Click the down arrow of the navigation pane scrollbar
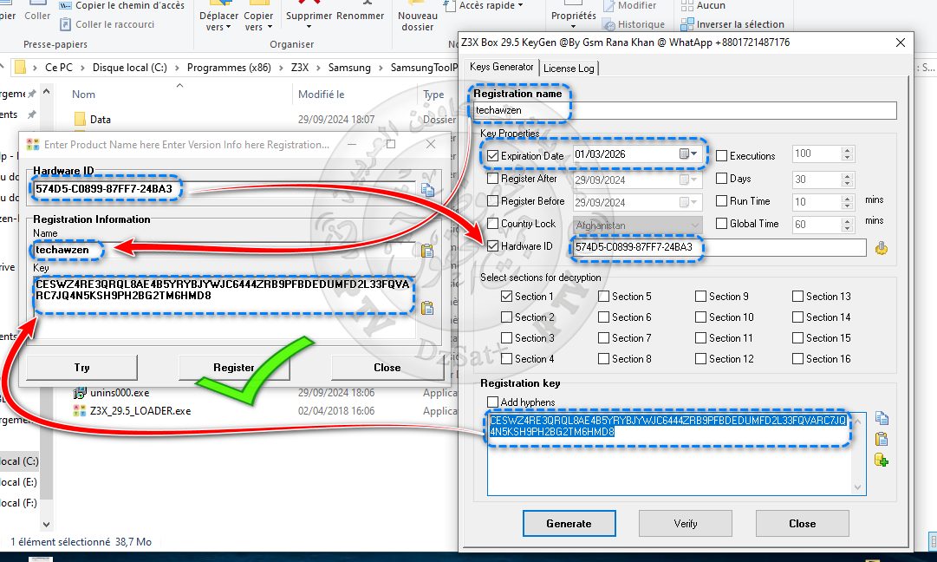 click(47, 525)
